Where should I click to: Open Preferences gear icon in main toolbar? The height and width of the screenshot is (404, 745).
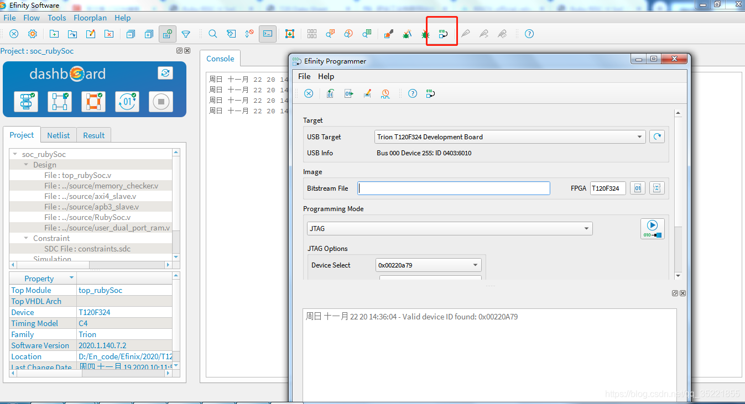pos(33,34)
